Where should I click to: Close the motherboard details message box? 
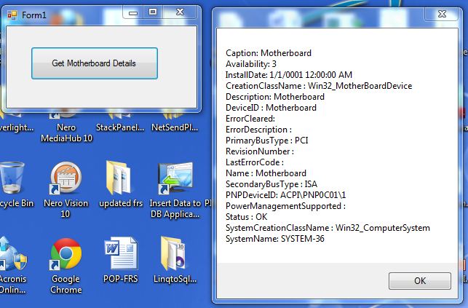(442, 14)
